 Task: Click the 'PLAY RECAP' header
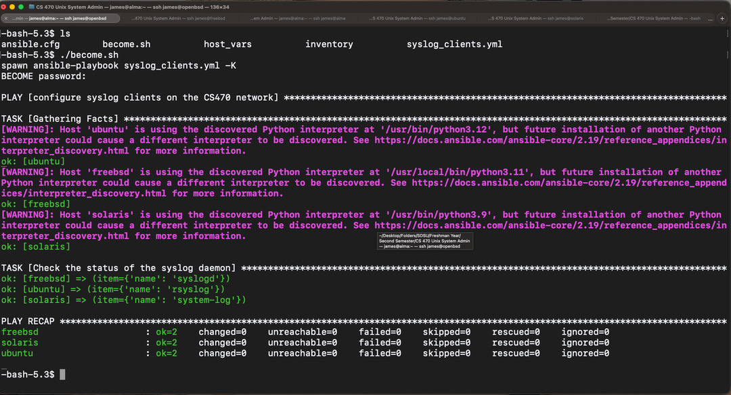tap(28, 321)
